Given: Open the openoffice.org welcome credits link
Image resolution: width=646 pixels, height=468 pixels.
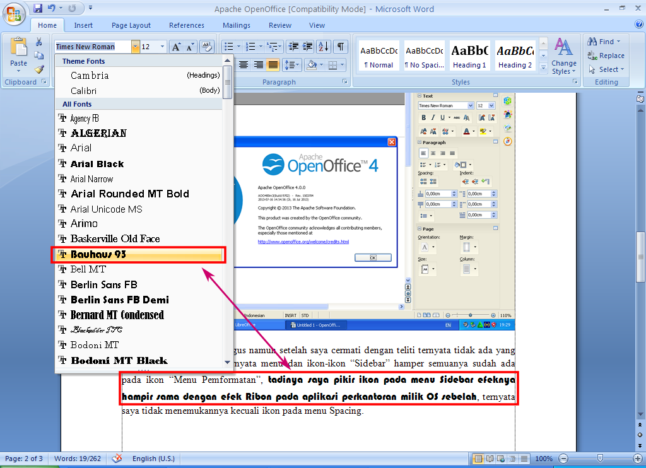Looking at the screenshot, I should pyautogui.click(x=302, y=240).
